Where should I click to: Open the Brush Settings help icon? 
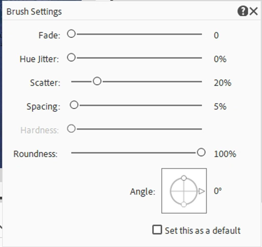(x=243, y=11)
